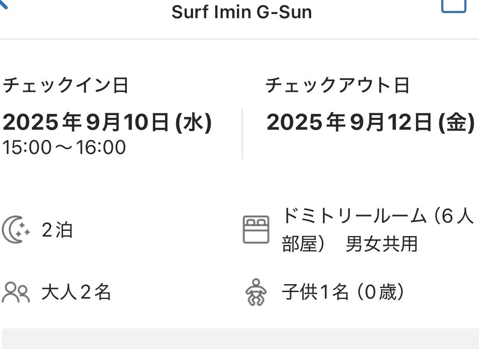The width and height of the screenshot is (479, 349).
Task: Click the vertical divider between the dates
Action: tap(242, 134)
